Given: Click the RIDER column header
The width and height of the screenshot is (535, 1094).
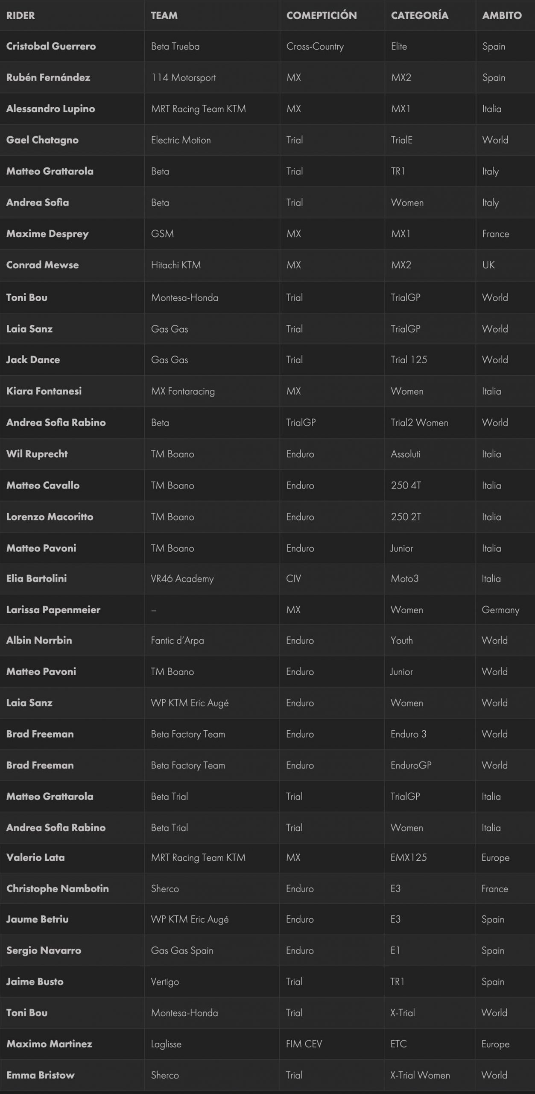Looking at the screenshot, I should pos(20,15).
